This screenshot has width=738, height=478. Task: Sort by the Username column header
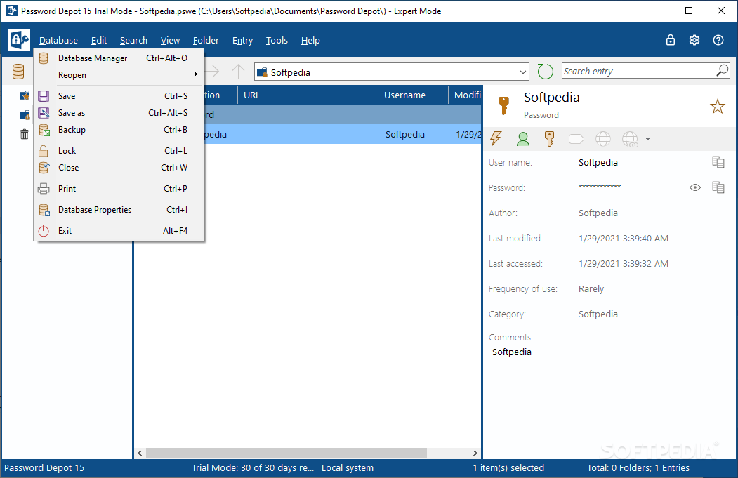pos(414,95)
